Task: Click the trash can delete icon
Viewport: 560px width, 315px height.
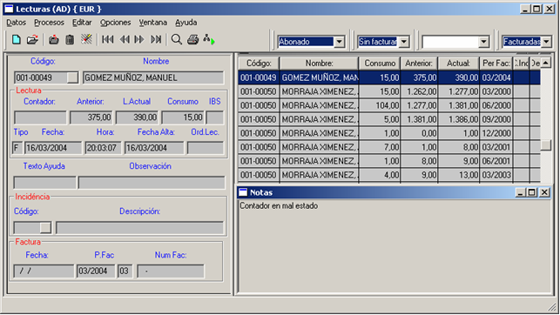Action: tap(70, 40)
